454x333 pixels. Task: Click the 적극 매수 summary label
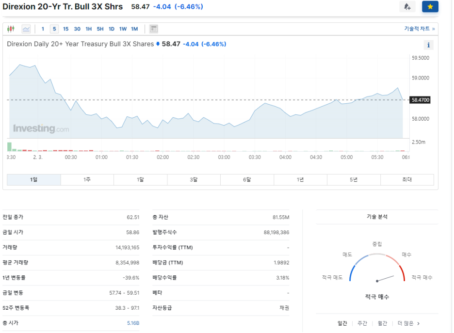pyautogui.click(x=377, y=297)
